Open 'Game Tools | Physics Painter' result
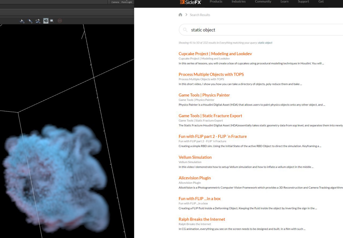This screenshot has height=238, width=343. pos(204,95)
